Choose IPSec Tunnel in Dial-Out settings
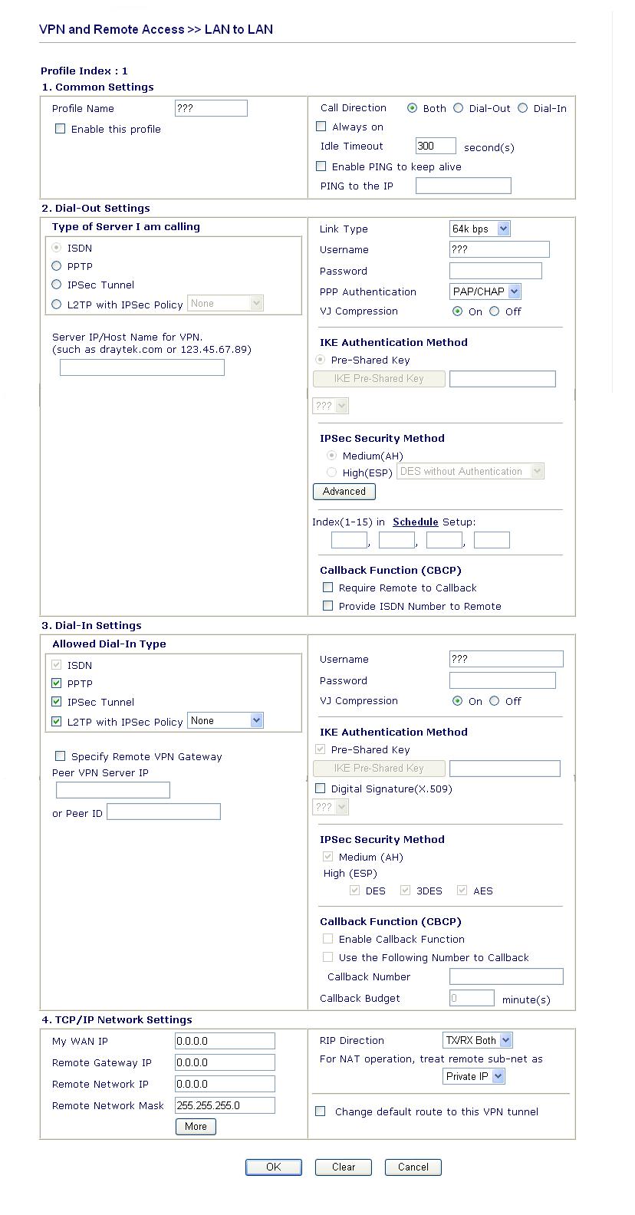The height and width of the screenshot is (1215, 635). pyautogui.click(x=57, y=285)
